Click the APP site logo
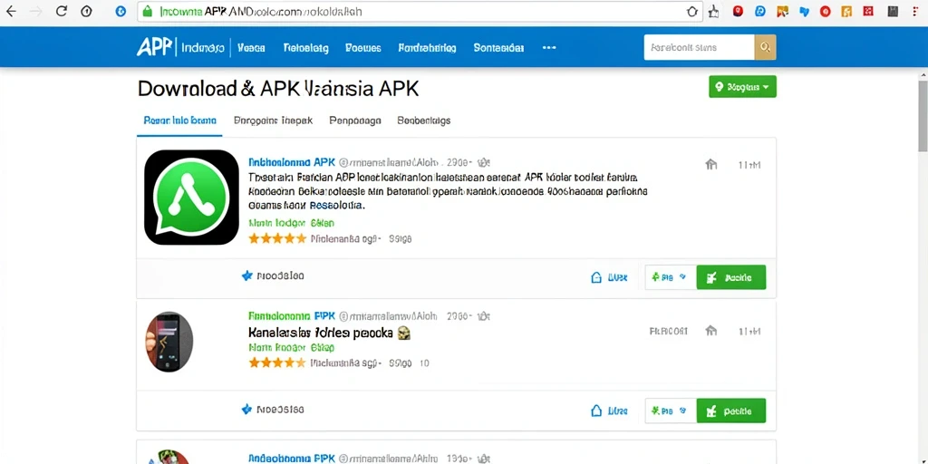 coord(154,47)
